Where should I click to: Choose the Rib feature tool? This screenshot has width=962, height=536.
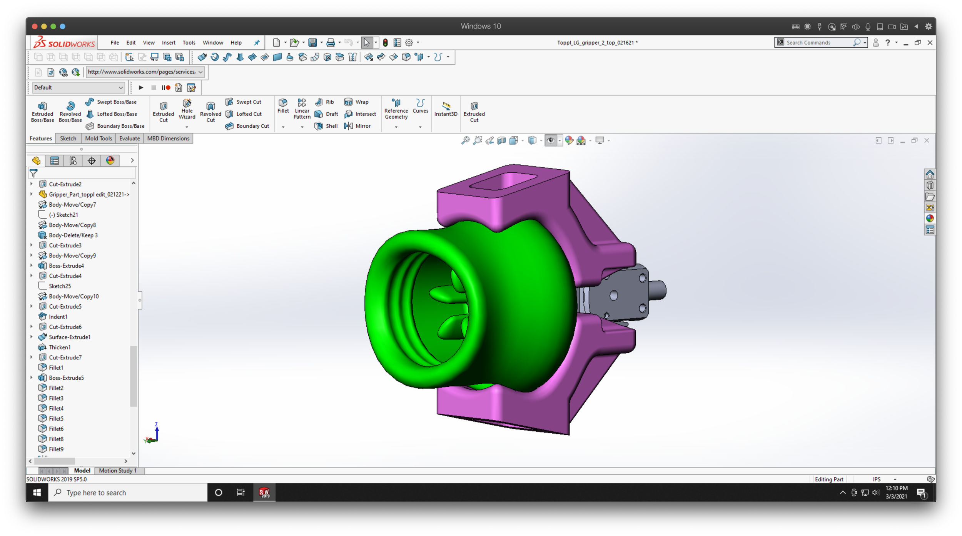pyautogui.click(x=324, y=102)
